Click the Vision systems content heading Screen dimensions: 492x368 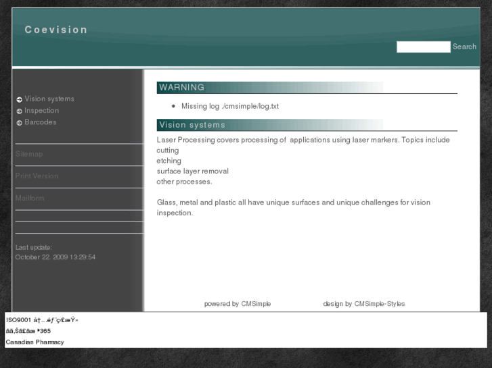(307, 125)
